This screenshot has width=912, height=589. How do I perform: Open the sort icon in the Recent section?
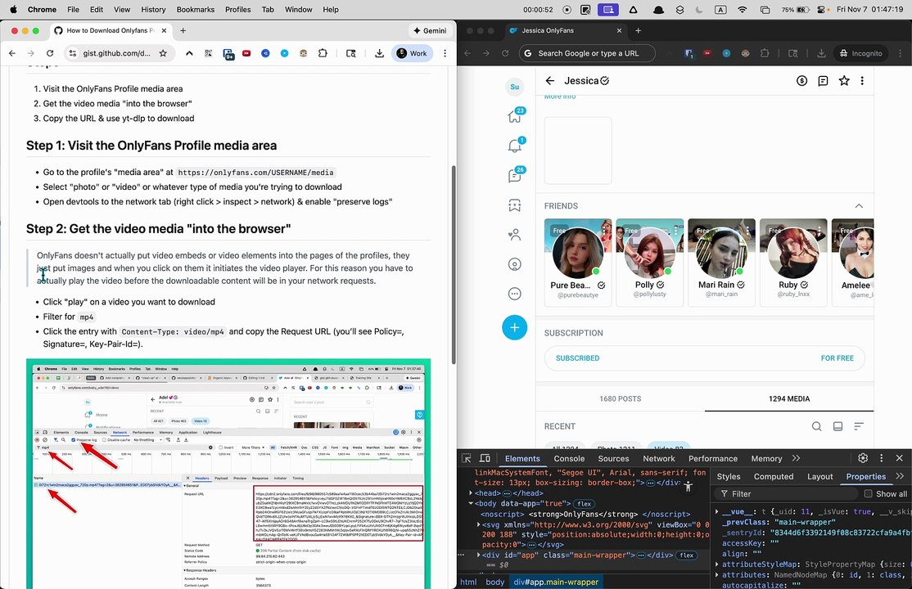point(859,426)
